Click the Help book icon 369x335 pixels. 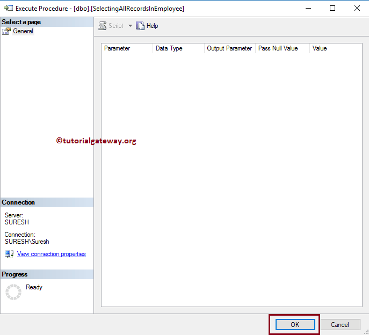140,26
